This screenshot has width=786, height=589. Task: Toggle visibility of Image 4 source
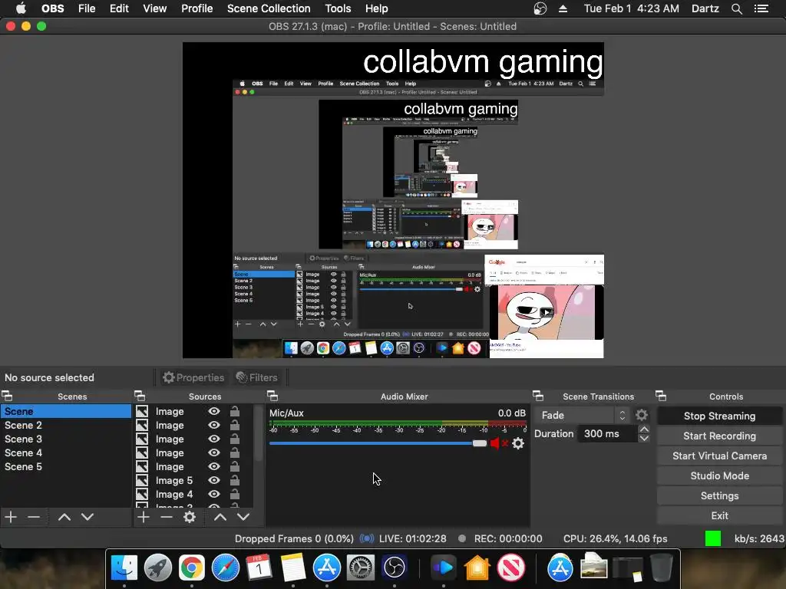point(214,494)
